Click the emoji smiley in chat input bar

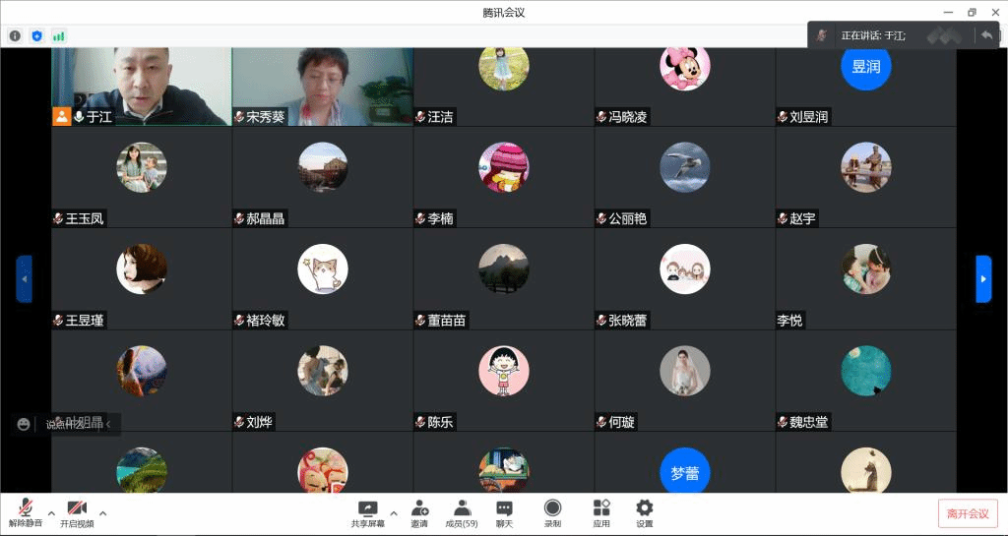pyautogui.click(x=24, y=424)
